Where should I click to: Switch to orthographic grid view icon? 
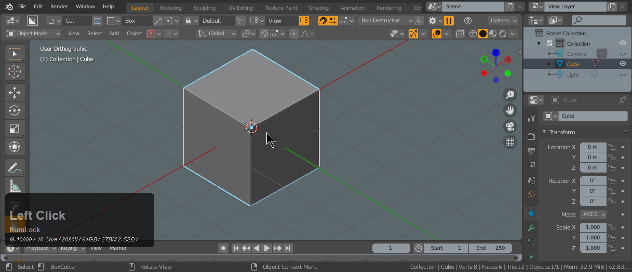pos(510,142)
